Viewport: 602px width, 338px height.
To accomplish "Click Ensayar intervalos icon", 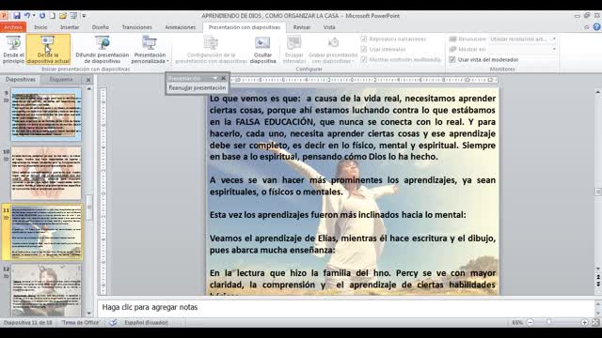I will click(294, 49).
